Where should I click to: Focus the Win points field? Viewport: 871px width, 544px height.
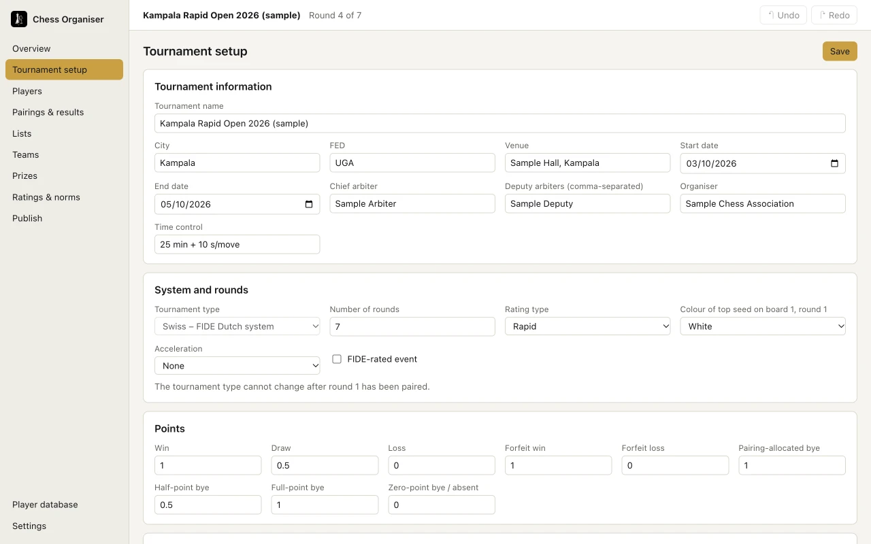click(x=208, y=465)
